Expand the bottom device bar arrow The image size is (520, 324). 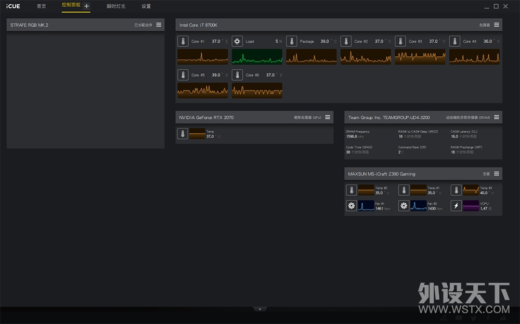pos(260,309)
